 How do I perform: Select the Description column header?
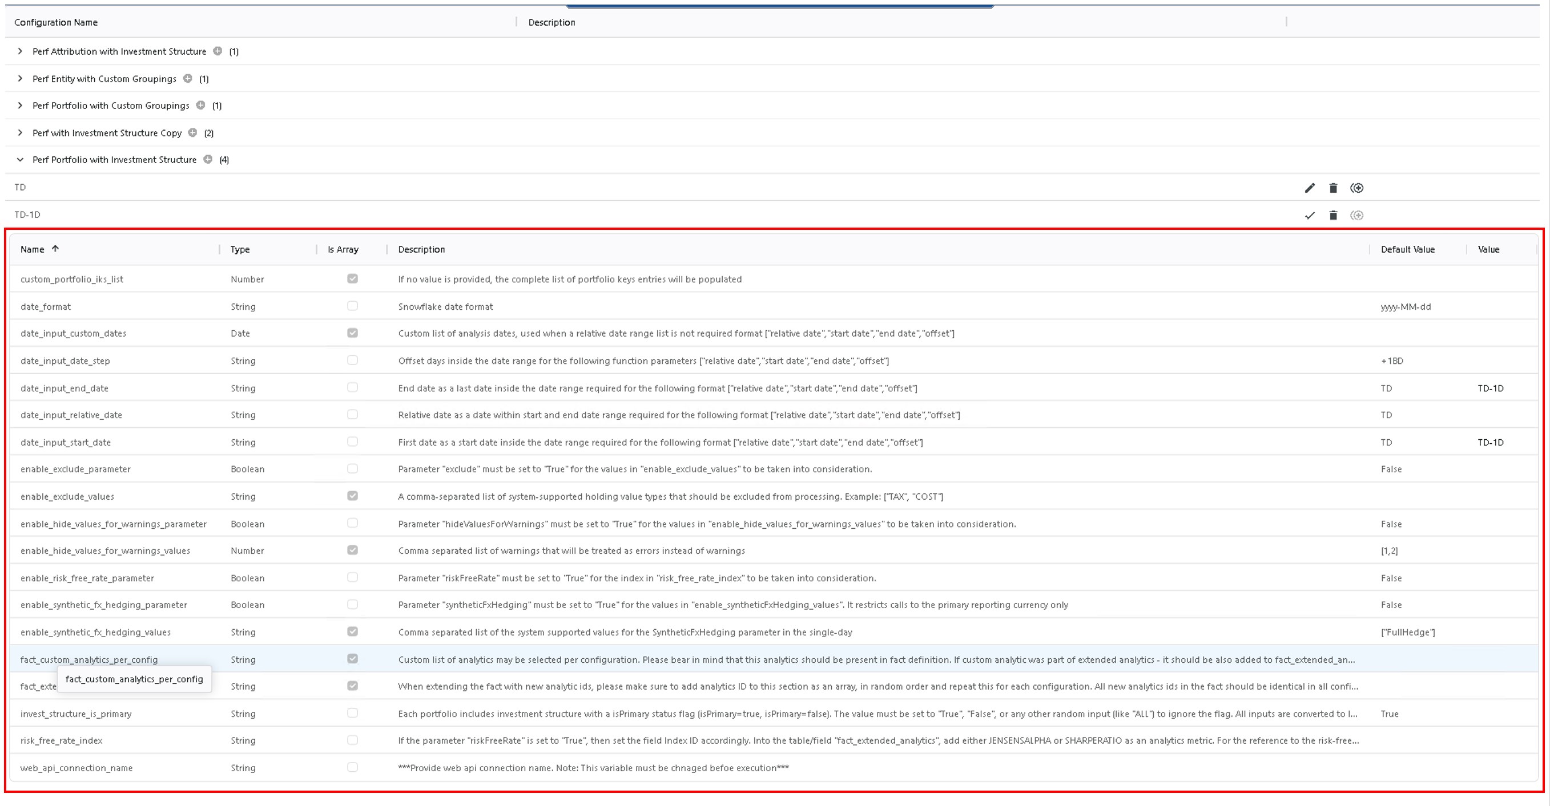pos(550,22)
